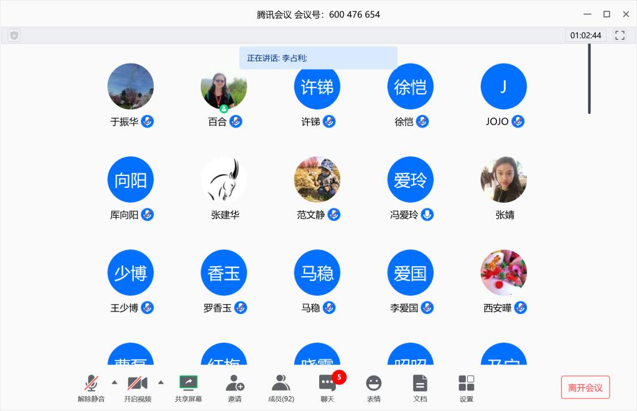This screenshot has width=637, height=411.
Task: Expand audio options arrow next to 解除静音
Action: [x=114, y=382]
